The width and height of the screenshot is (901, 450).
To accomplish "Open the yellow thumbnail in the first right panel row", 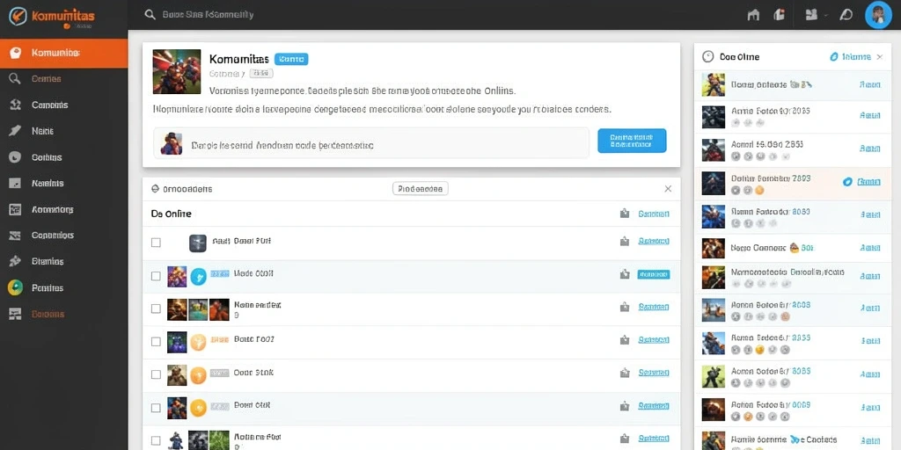I will click(x=713, y=85).
